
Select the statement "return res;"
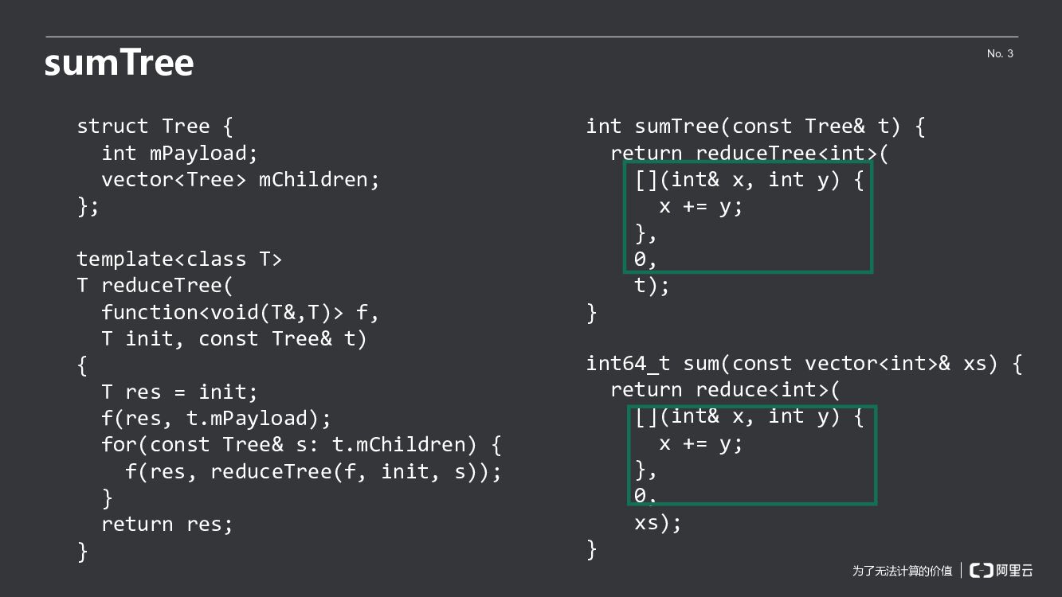coord(167,524)
